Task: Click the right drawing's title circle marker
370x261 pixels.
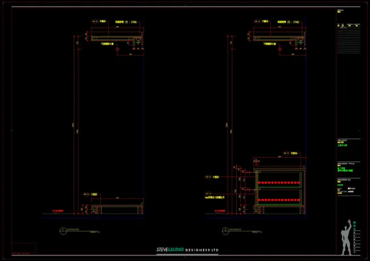Action: [x=225, y=231]
